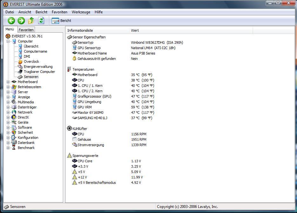Screen dimensions: 297x213
Task: Click the Multimedia speaker icon
Action: [14, 102]
